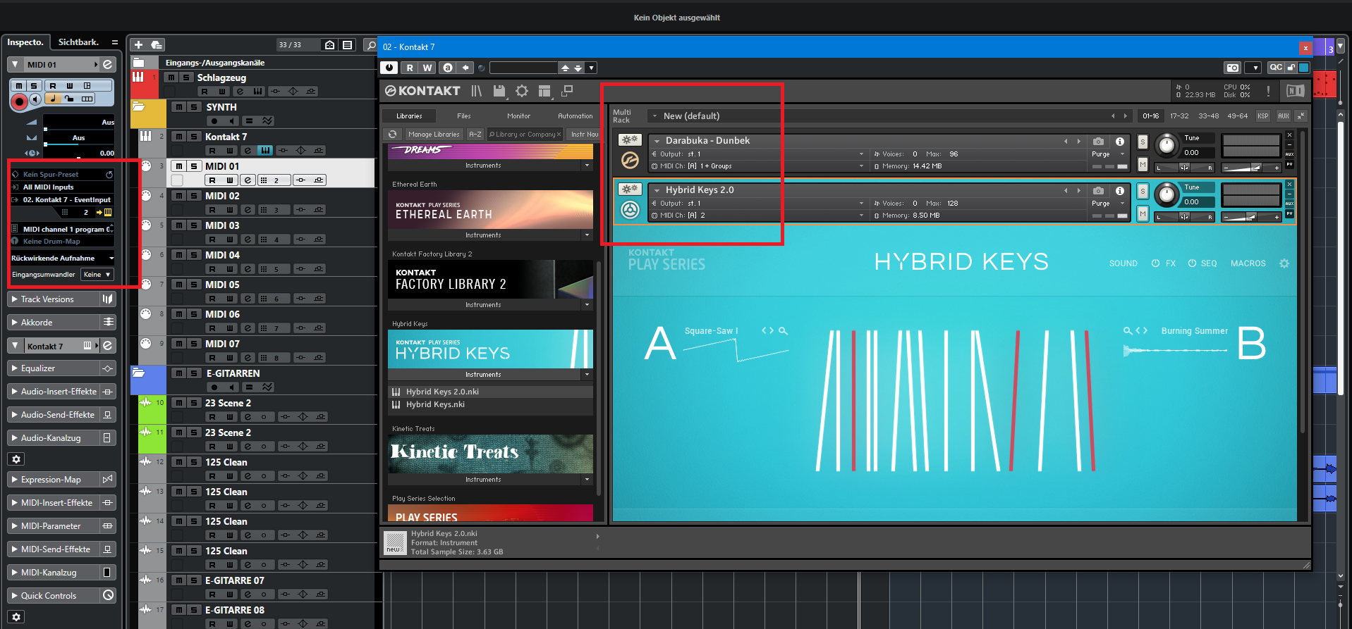
Task: Solo the MIDI 02 track
Action: pyautogui.click(x=194, y=196)
